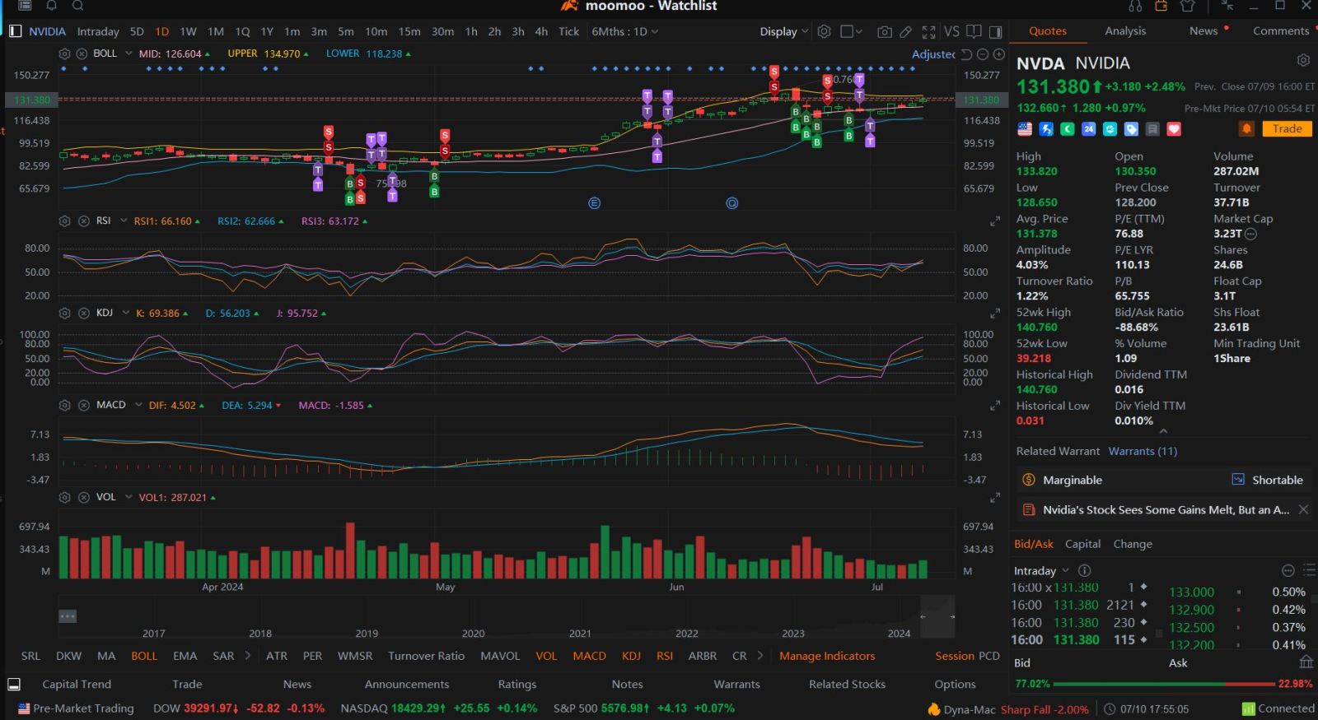Viewport: 1318px width, 720px height.
Task: Open quote panel settings gear
Action: click(x=1303, y=60)
